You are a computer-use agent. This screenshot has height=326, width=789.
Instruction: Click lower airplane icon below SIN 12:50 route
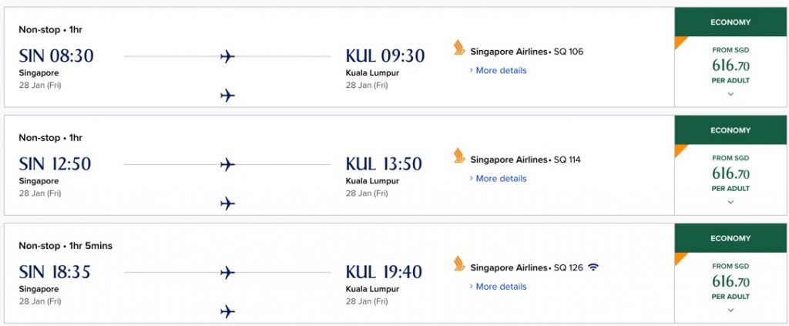227,203
